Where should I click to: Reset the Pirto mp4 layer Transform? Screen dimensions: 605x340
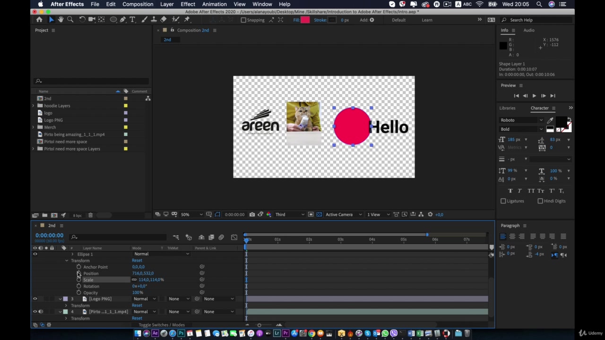coord(137,318)
